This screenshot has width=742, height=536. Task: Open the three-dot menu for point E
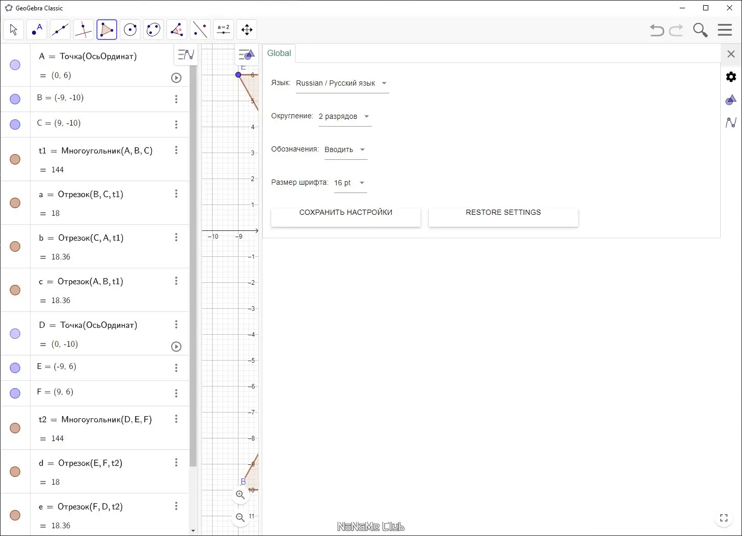(x=176, y=368)
